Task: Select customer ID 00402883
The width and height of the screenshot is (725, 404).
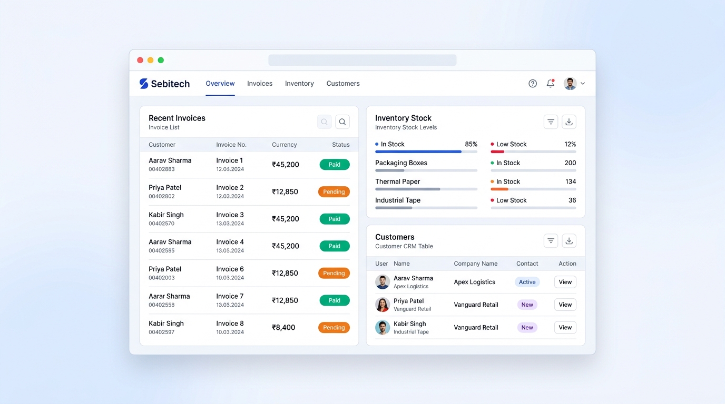Action: [162, 169]
